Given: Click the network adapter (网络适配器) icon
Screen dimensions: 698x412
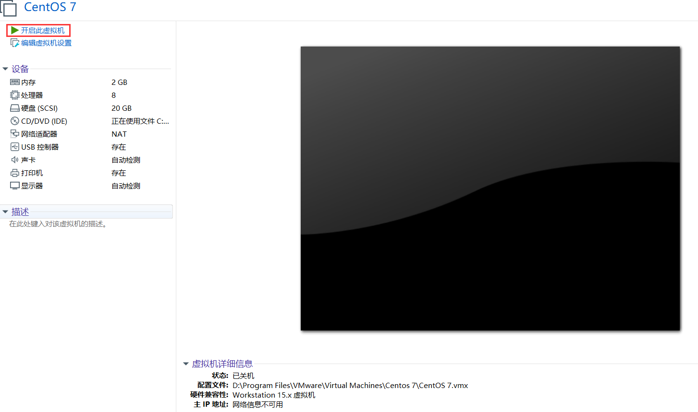Looking at the screenshot, I should tap(15, 134).
